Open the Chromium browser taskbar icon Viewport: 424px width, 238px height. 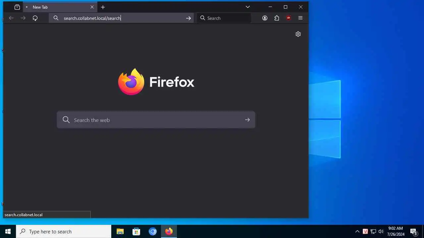point(153,231)
